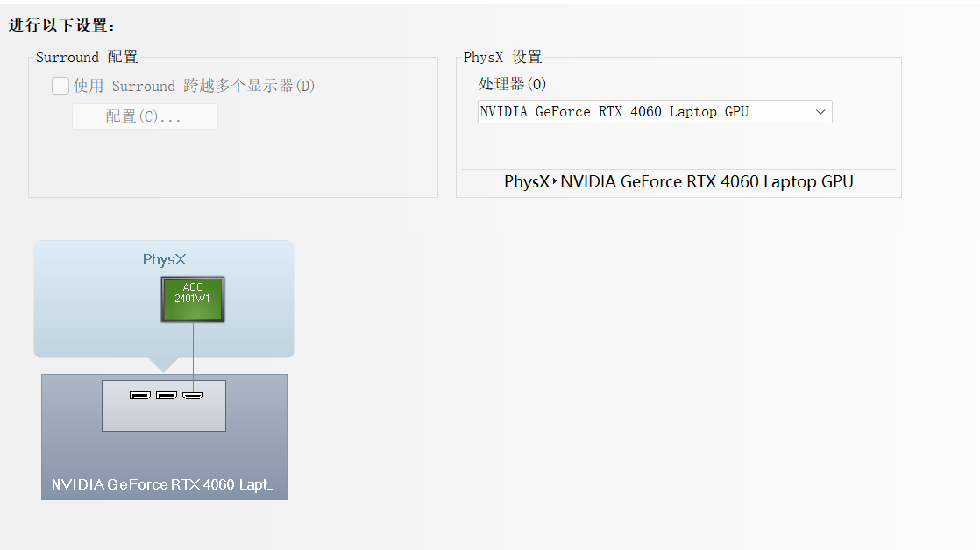The height and width of the screenshot is (550, 980).
Task: Click the gray connector panel below the ports
Action: coord(164,415)
